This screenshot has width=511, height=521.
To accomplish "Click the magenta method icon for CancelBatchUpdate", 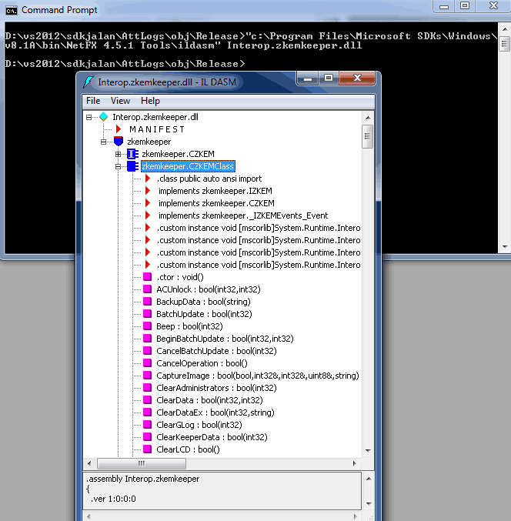I will pyautogui.click(x=147, y=351).
